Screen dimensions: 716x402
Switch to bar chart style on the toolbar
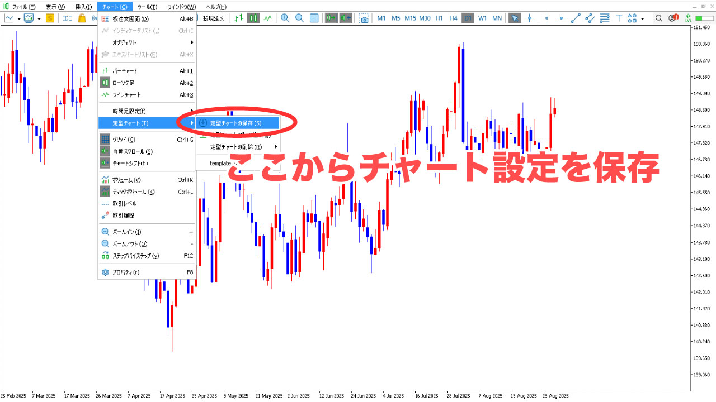pyautogui.click(x=238, y=18)
